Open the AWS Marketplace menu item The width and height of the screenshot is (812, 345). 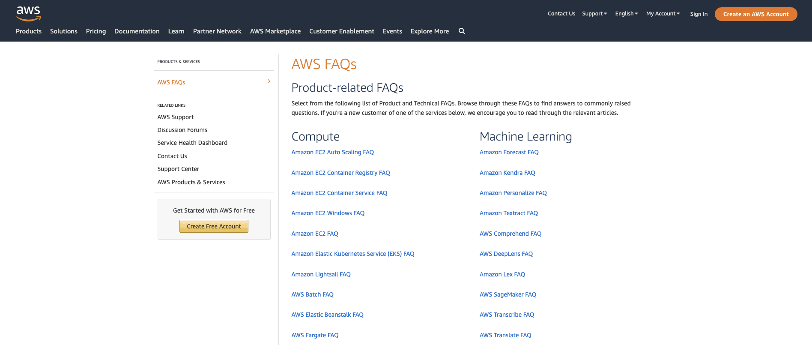(x=275, y=31)
